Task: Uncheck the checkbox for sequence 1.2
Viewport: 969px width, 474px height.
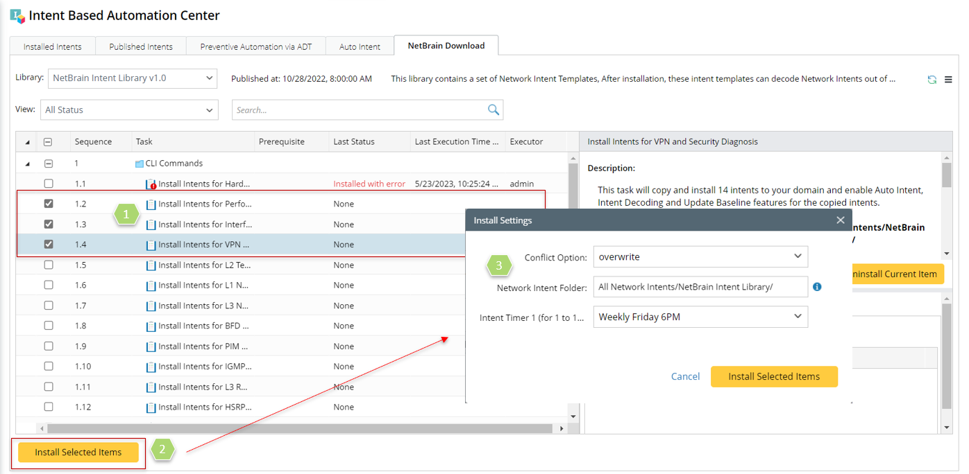Action: click(49, 204)
